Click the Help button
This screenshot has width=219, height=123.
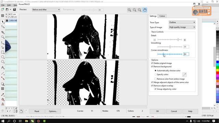click(x=190, y=111)
